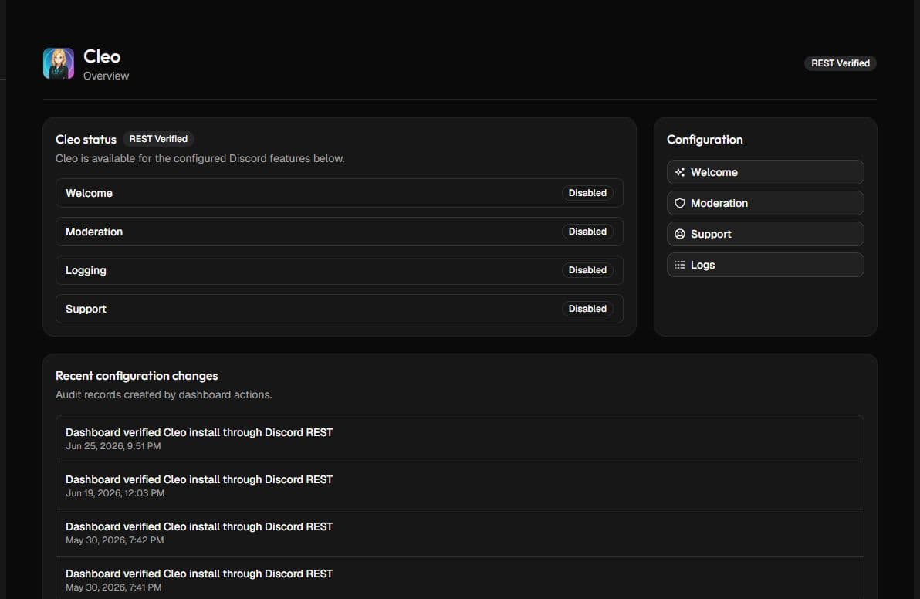The height and width of the screenshot is (599, 920).
Task: Select the Moderation status row label
Action: tap(94, 232)
